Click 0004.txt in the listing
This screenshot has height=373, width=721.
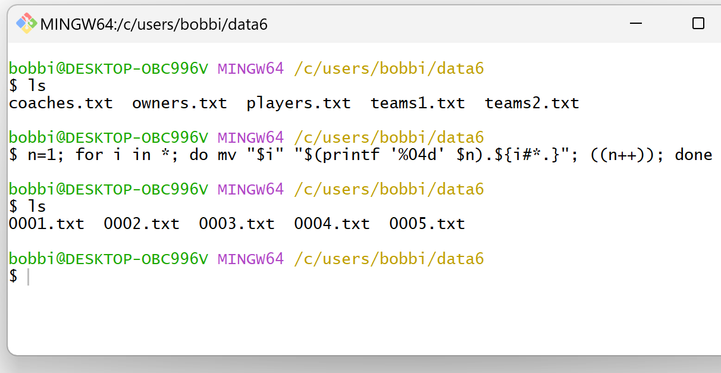332,224
